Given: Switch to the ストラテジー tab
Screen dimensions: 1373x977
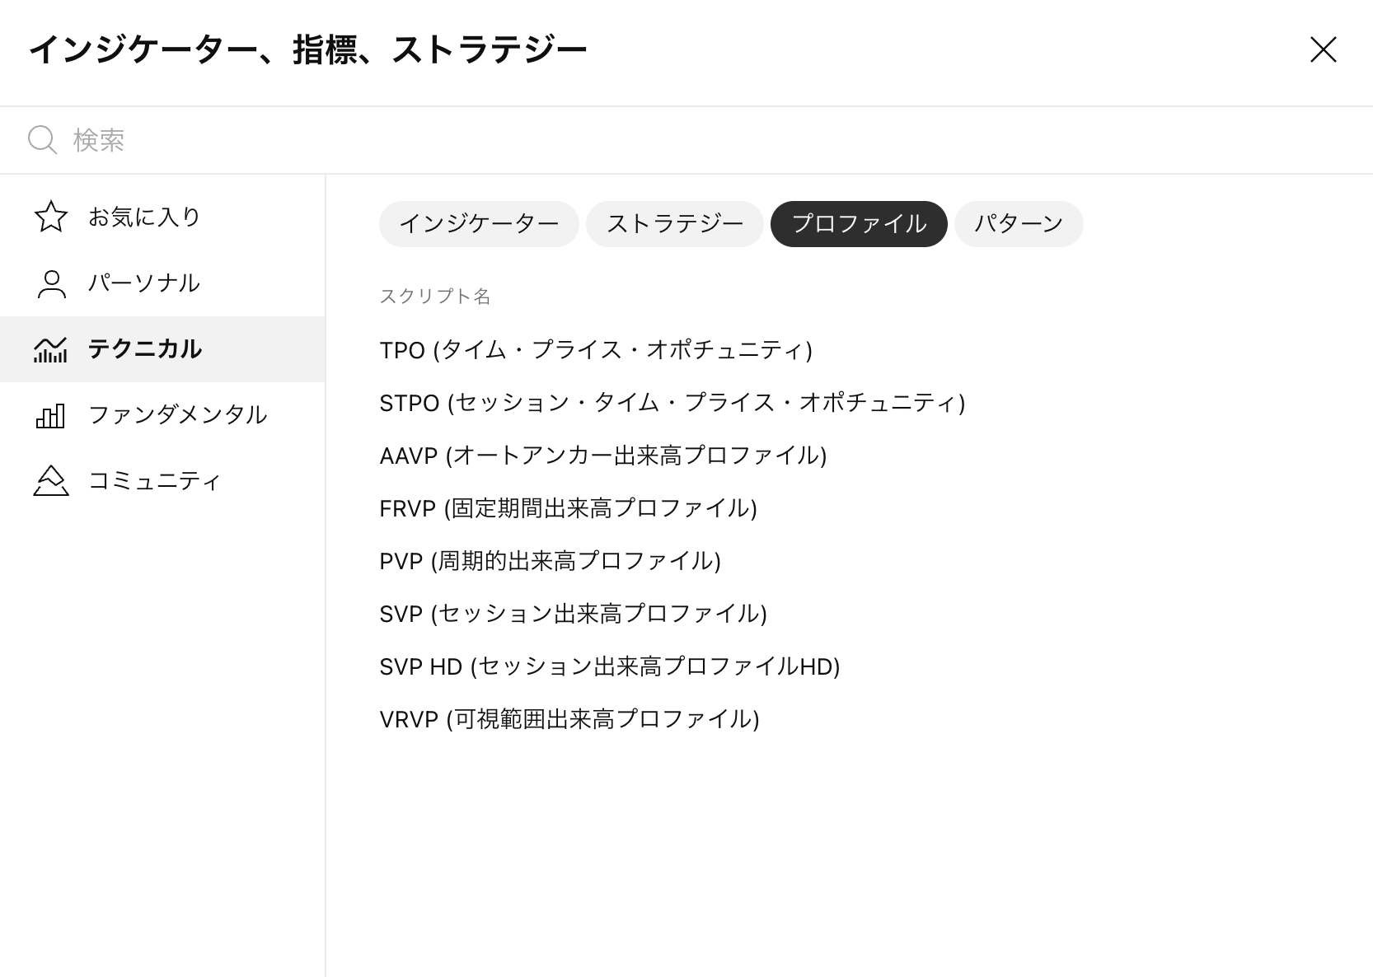Looking at the screenshot, I should 675,224.
